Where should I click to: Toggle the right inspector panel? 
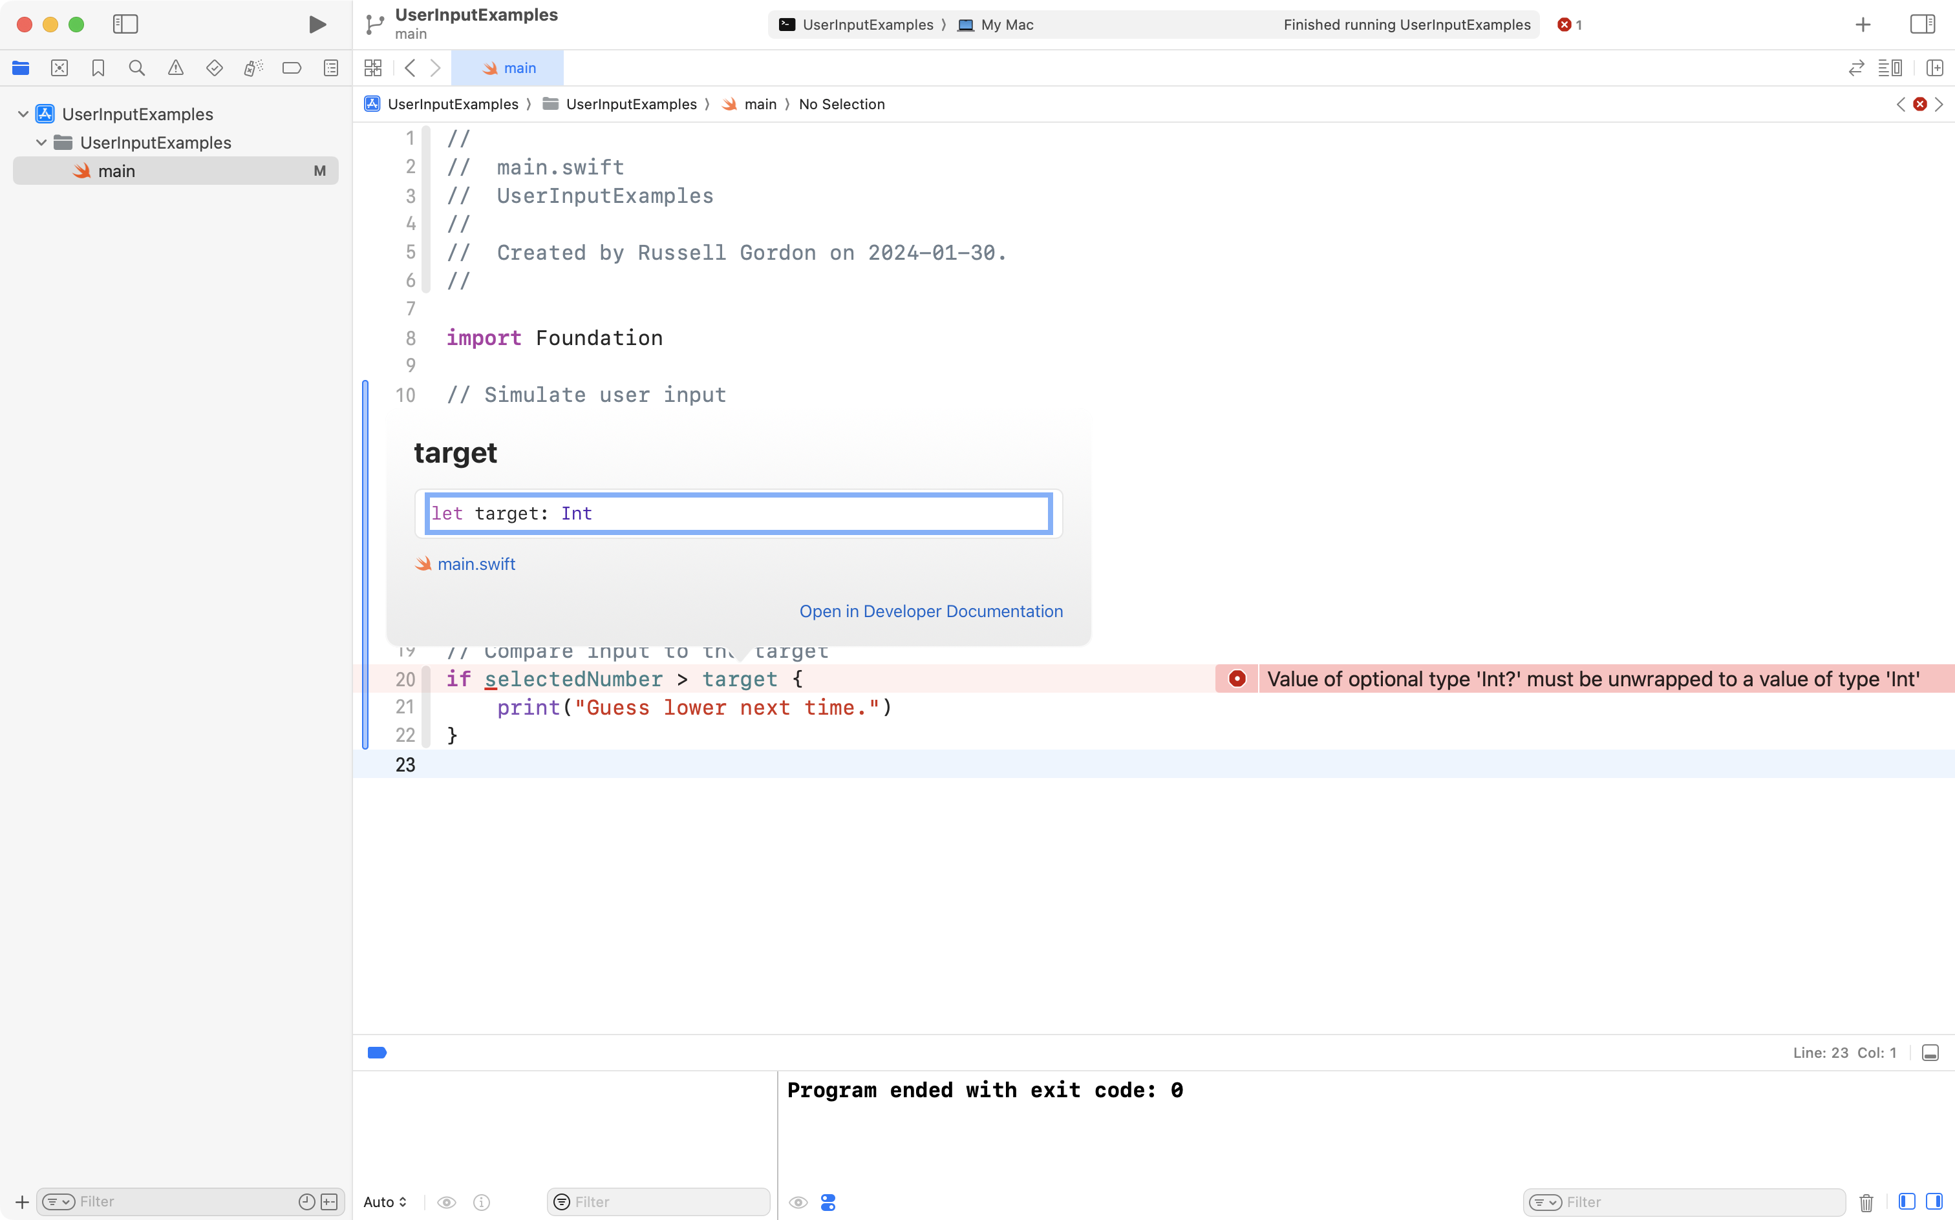tap(1922, 24)
